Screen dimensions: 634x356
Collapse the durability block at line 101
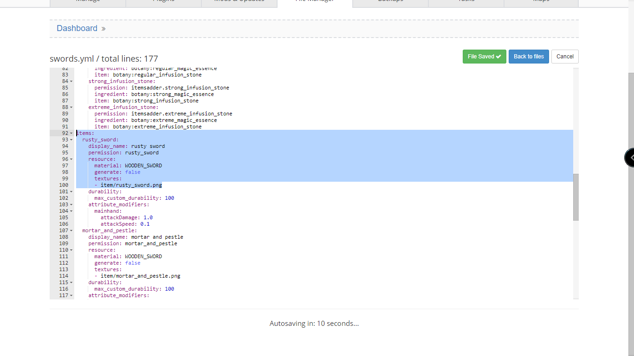click(71, 191)
